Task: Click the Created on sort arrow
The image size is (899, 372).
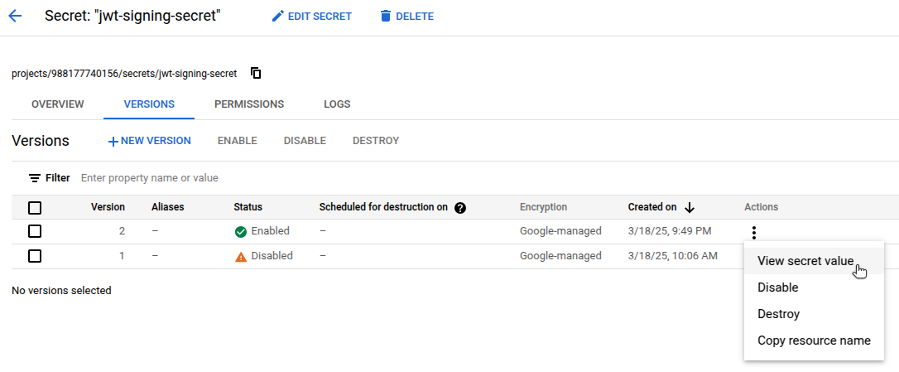Action: (x=690, y=207)
